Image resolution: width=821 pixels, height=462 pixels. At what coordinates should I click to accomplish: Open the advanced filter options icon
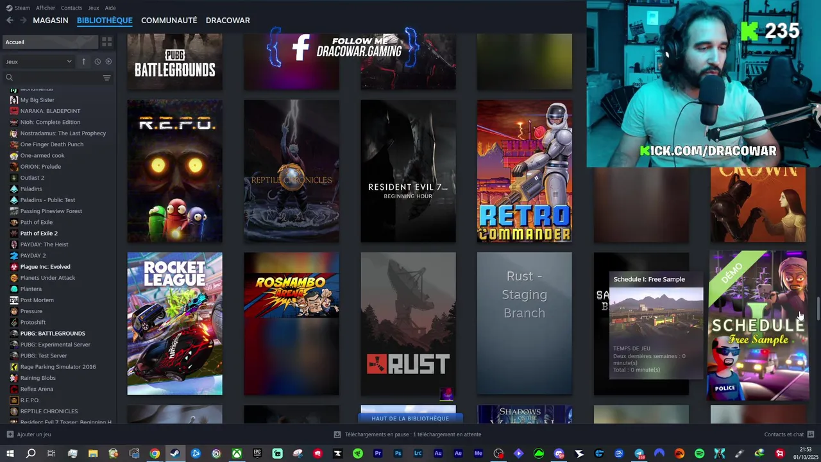point(106,78)
